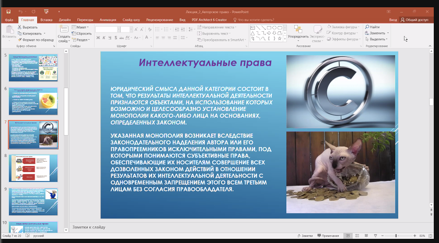Open the font color A picker
The height and width of the screenshot is (243, 439).
146,38
